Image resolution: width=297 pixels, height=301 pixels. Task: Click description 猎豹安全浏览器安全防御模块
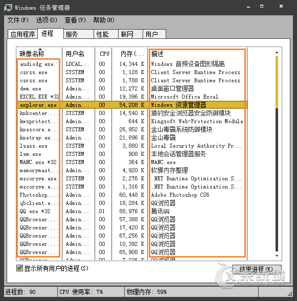191,113
